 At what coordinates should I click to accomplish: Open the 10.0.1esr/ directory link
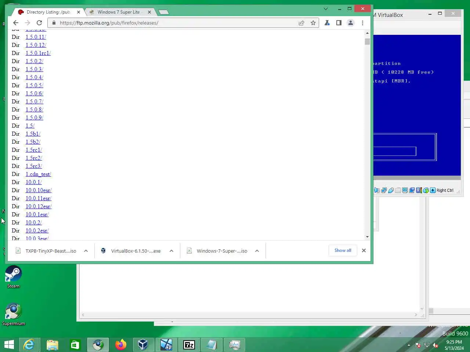37,214
